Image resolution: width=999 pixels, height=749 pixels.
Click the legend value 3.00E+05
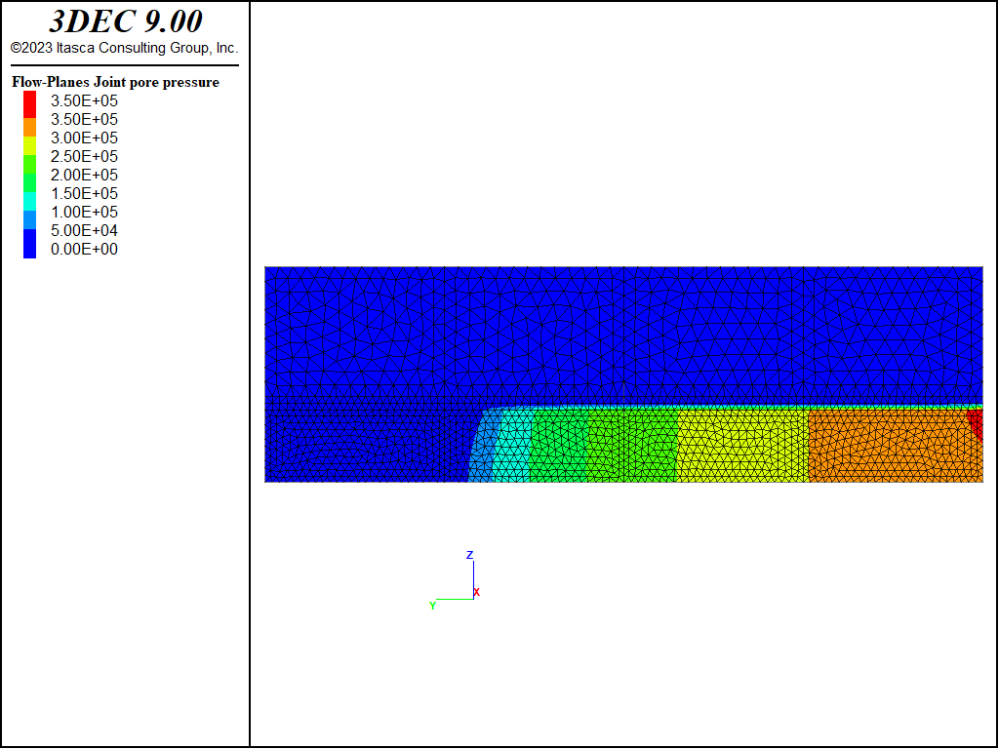pyautogui.click(x=84, y=138)
